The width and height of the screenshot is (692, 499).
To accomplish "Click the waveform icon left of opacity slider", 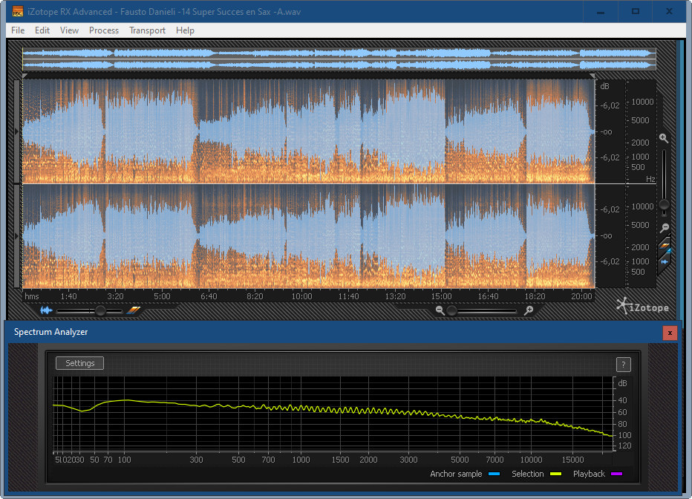I will coord(47,310).
